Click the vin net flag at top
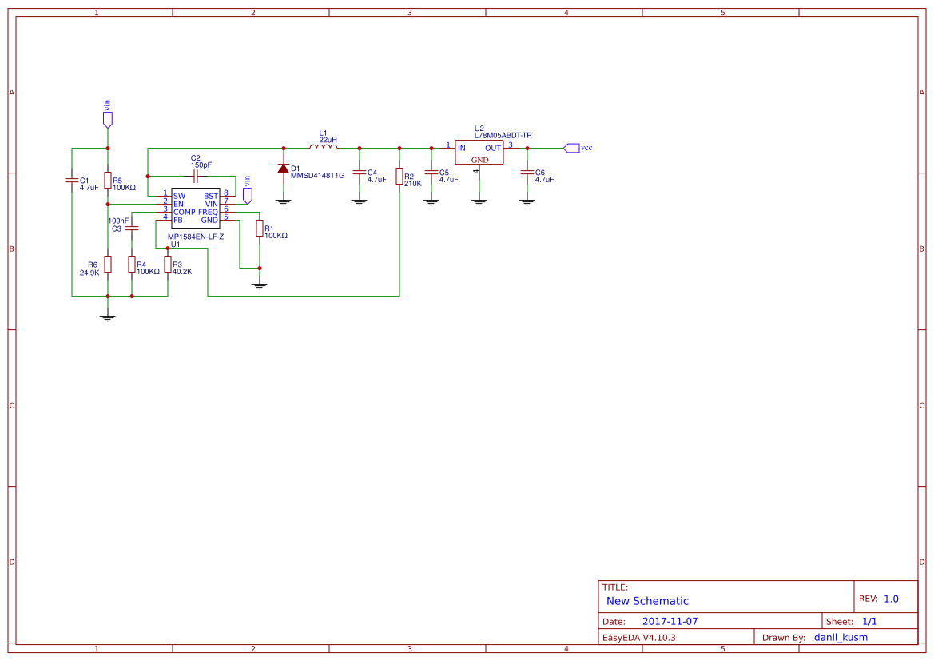This screenshot has width=934, height=661. (106, 117)
